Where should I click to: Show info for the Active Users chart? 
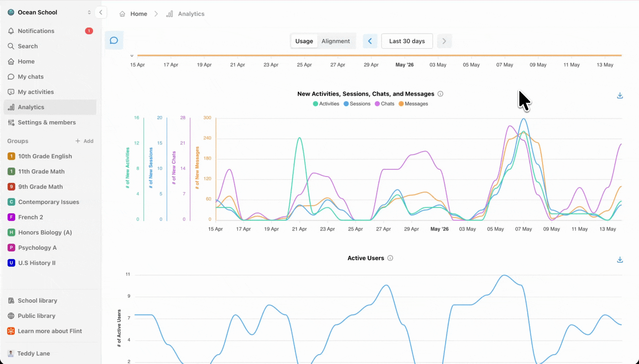[390, 258]
